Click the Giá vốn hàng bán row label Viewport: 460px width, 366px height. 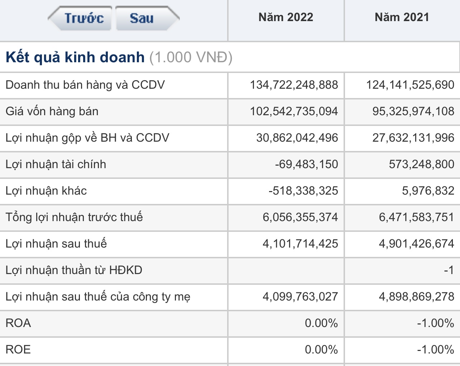tap(52, 111)
